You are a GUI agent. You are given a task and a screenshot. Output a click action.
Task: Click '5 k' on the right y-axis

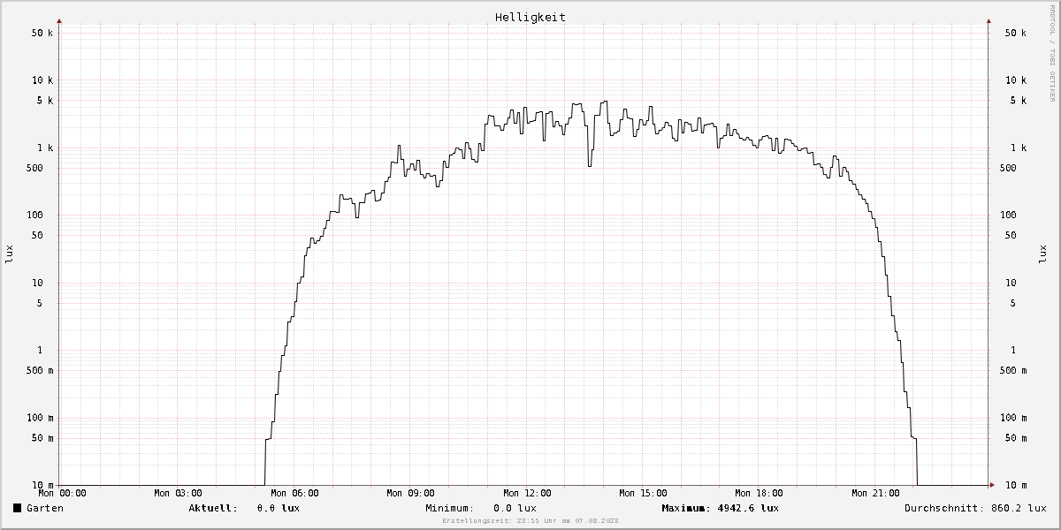[1019, 101]
